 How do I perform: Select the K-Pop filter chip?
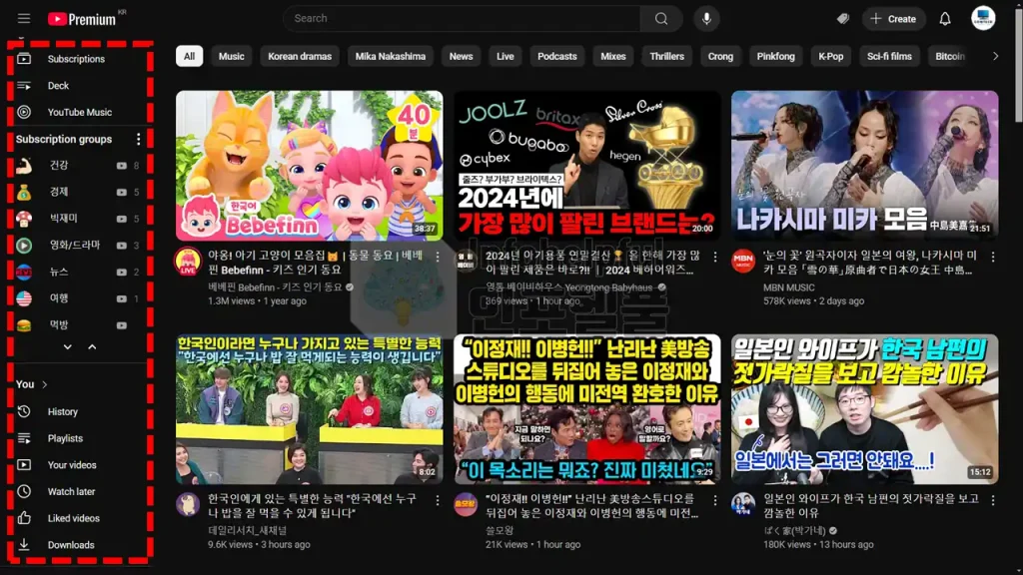(830, 56)
